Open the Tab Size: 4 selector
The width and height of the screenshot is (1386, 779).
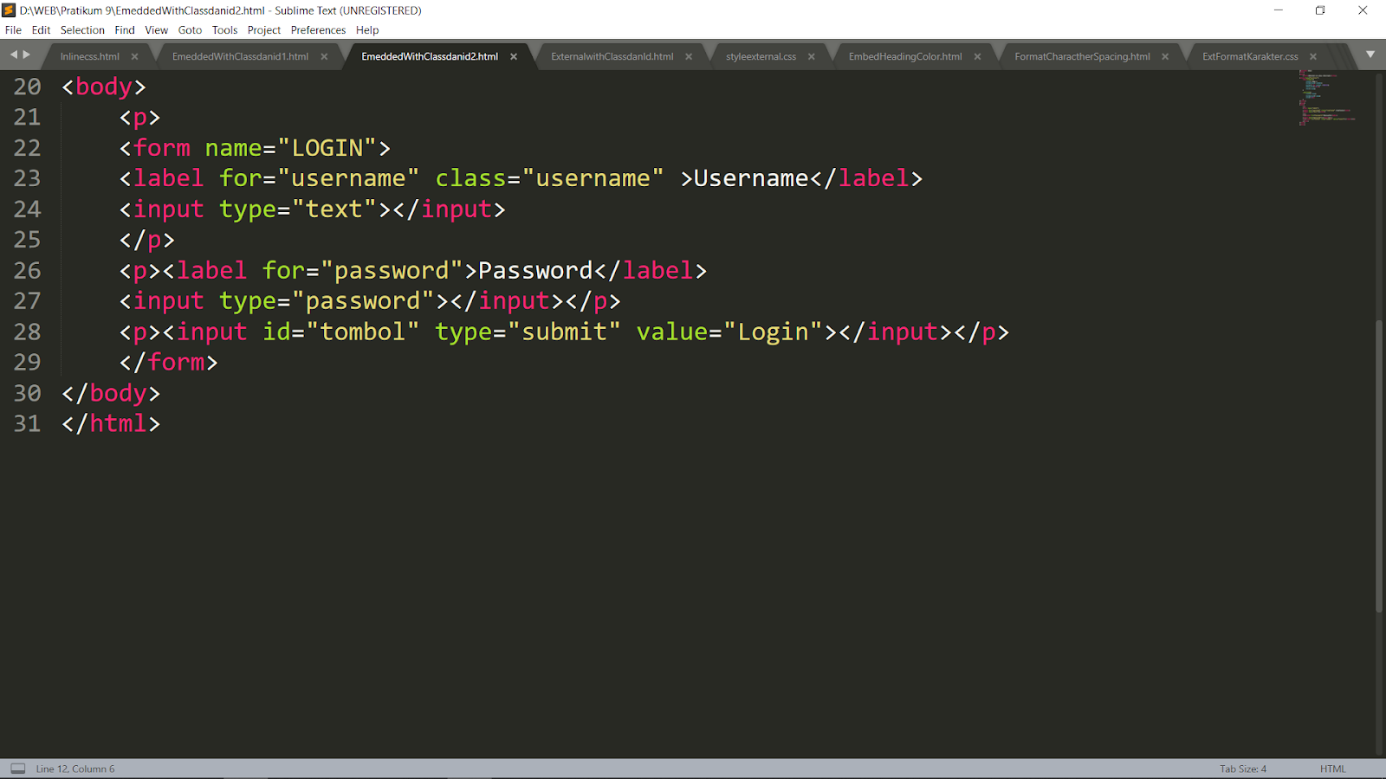tap(1241, 768)
